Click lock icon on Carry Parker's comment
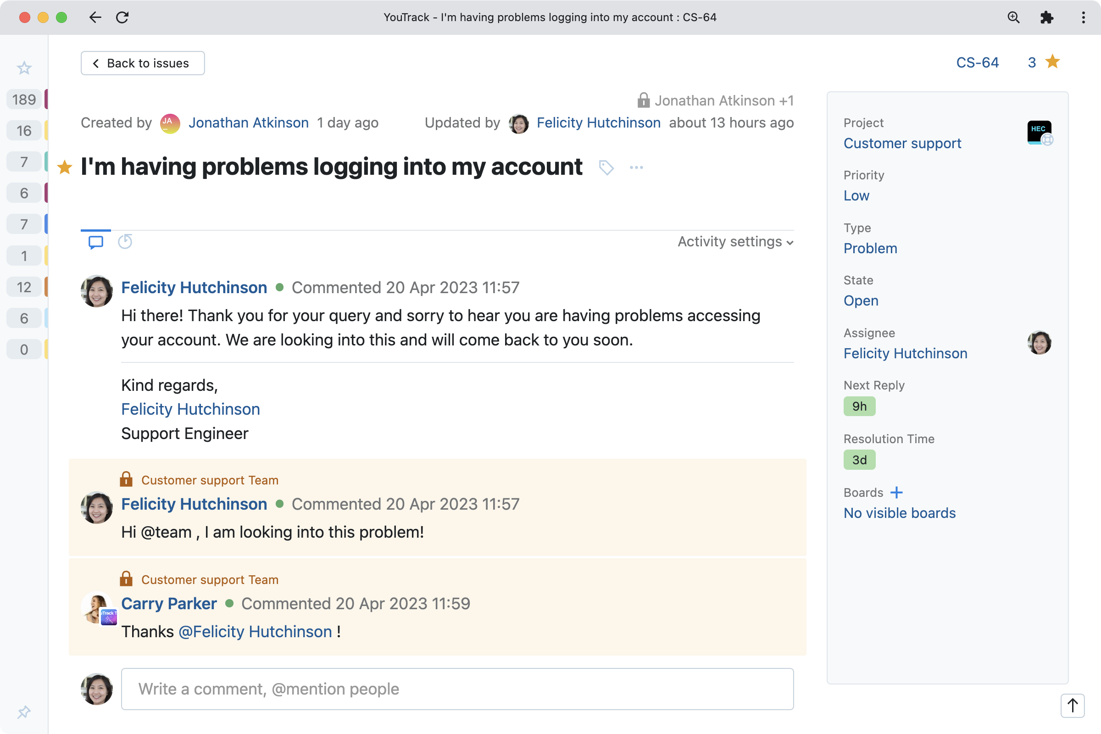The image size is (1101, 734). [x=126, y=578]
